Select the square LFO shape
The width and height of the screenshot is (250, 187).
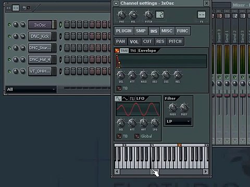point(132,99)
